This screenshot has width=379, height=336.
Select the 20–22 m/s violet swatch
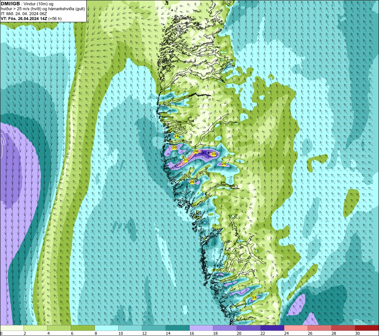pos(249,328)
